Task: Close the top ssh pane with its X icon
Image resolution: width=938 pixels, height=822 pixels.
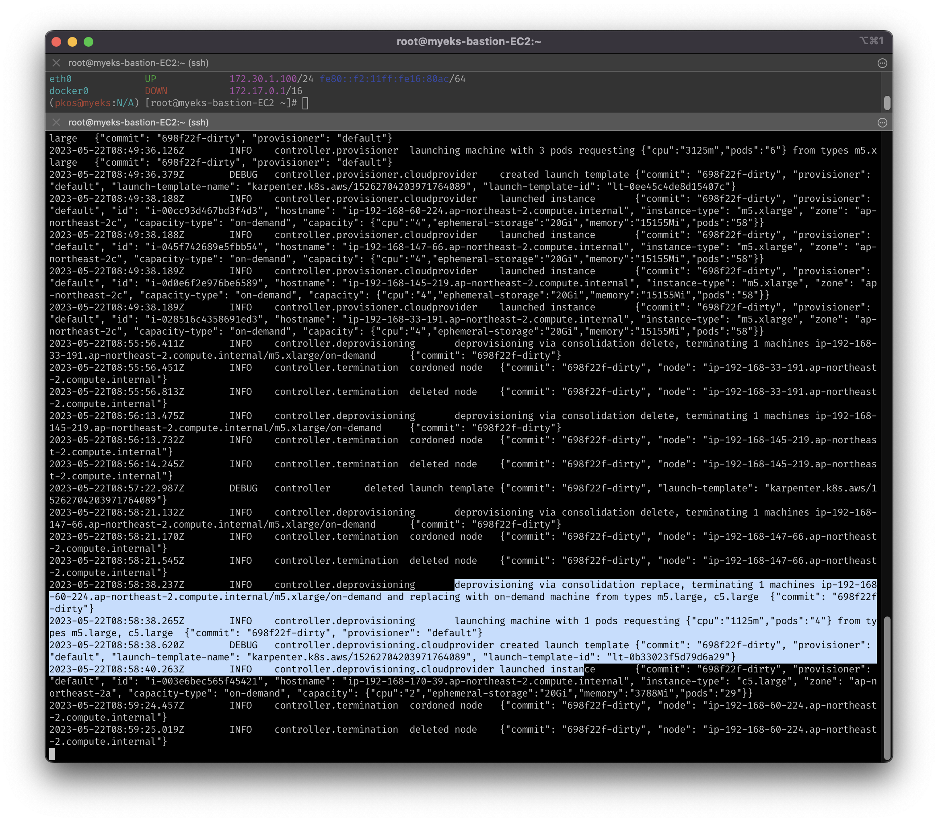Action: 56,63
